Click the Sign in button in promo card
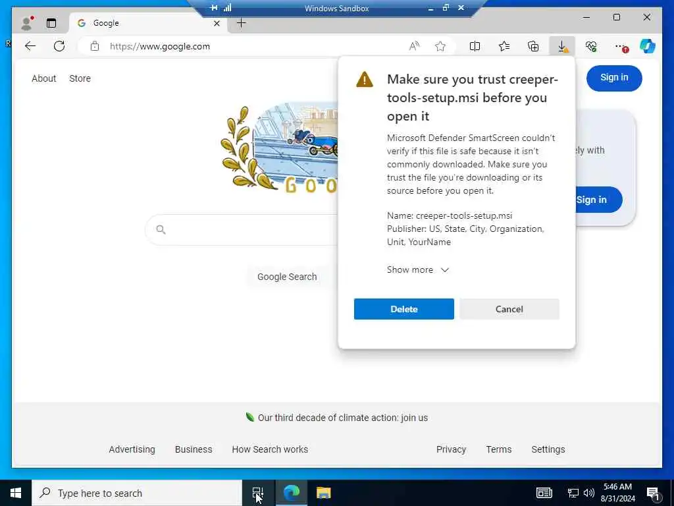This screenshot has height=506, width=674. coord(599,200)
